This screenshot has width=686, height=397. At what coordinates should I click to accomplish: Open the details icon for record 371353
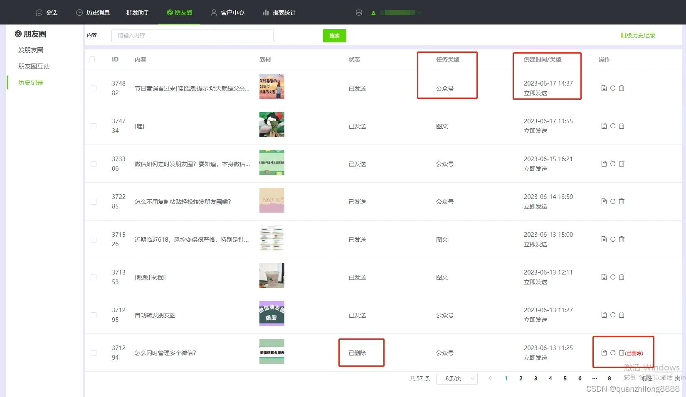[604, 277]
